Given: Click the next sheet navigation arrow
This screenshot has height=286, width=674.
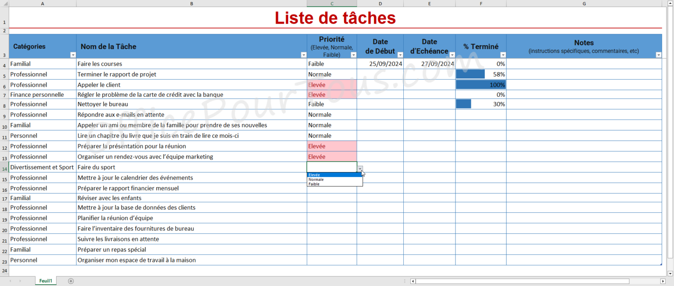Looking at the screenshot, I should (20, 281).
